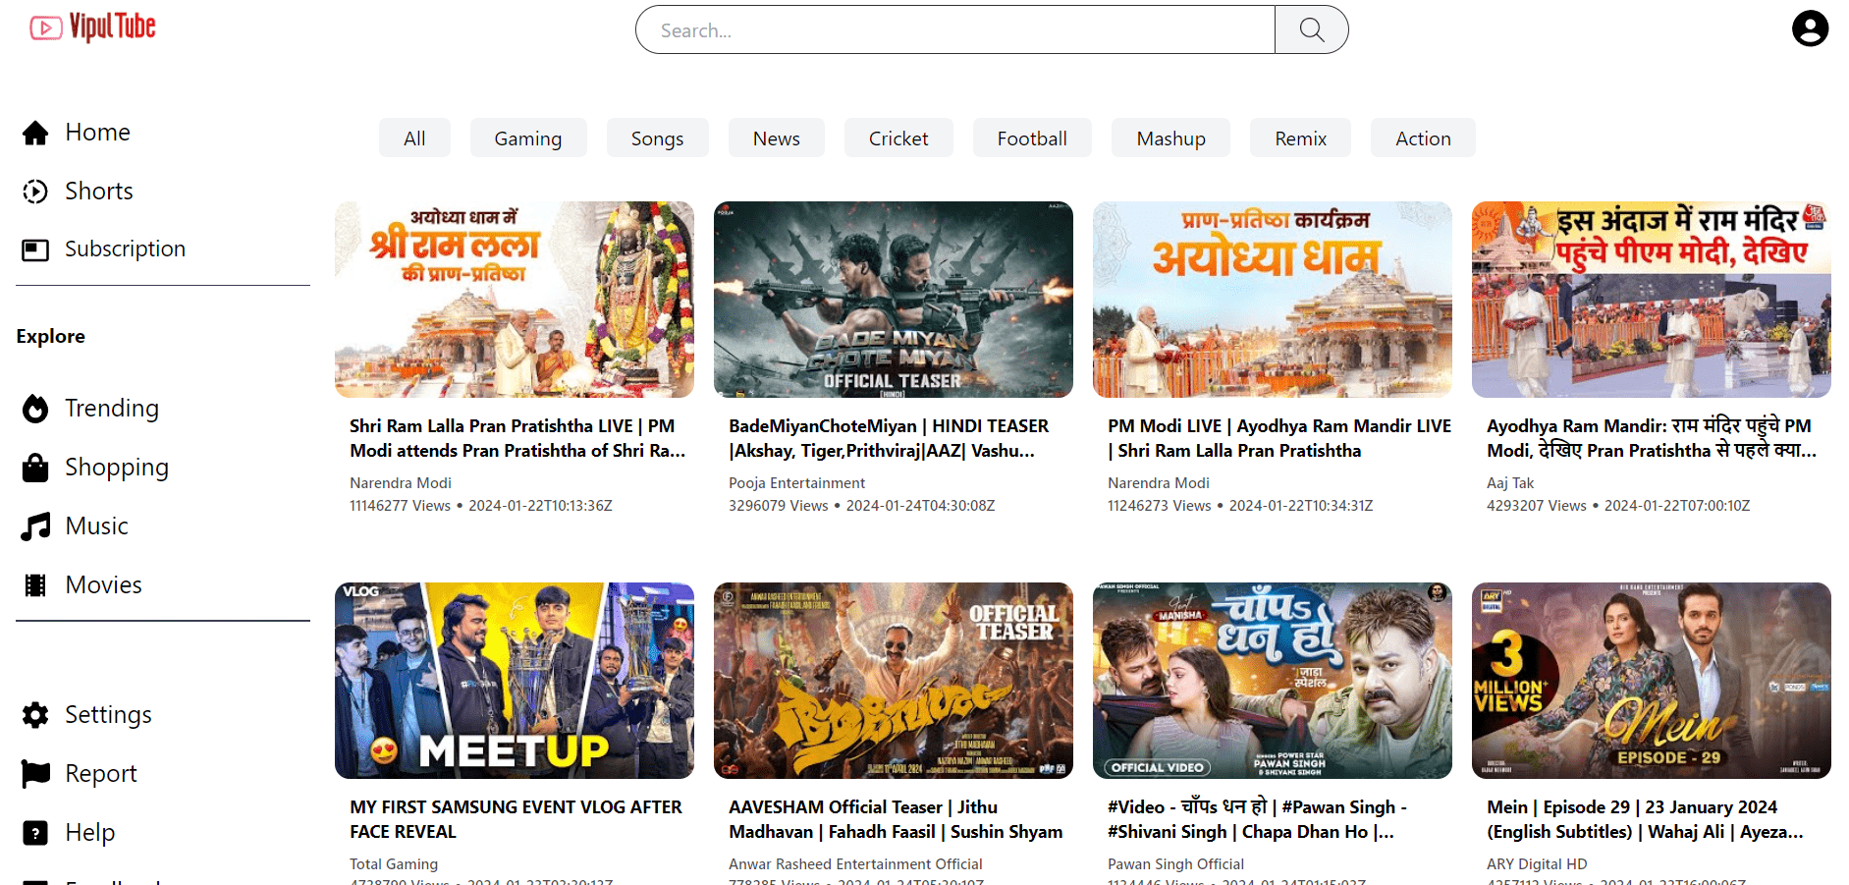Image resolution: width=1849 pixels, height=885 pixels.
Task: Click channel name 'Pawan Singh Official'
Action: 1175,864
